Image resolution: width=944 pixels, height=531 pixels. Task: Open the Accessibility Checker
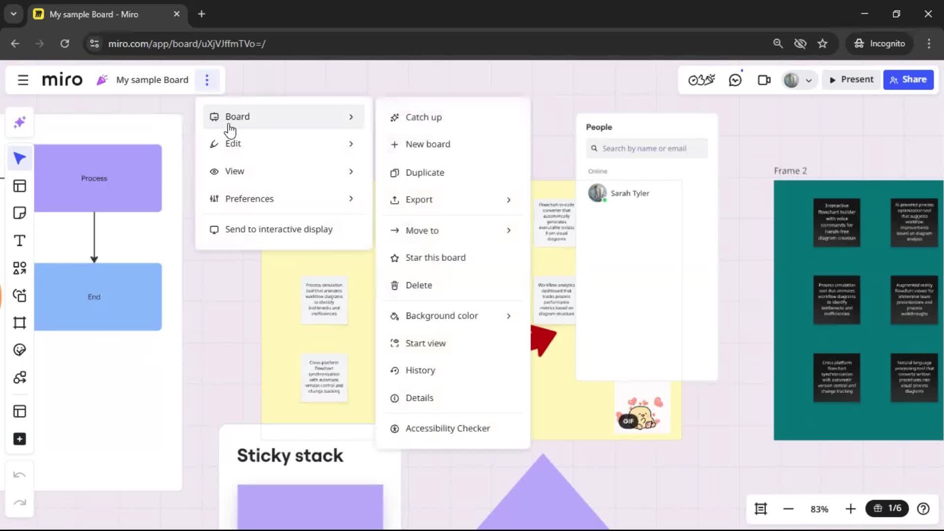coord(452,428)
